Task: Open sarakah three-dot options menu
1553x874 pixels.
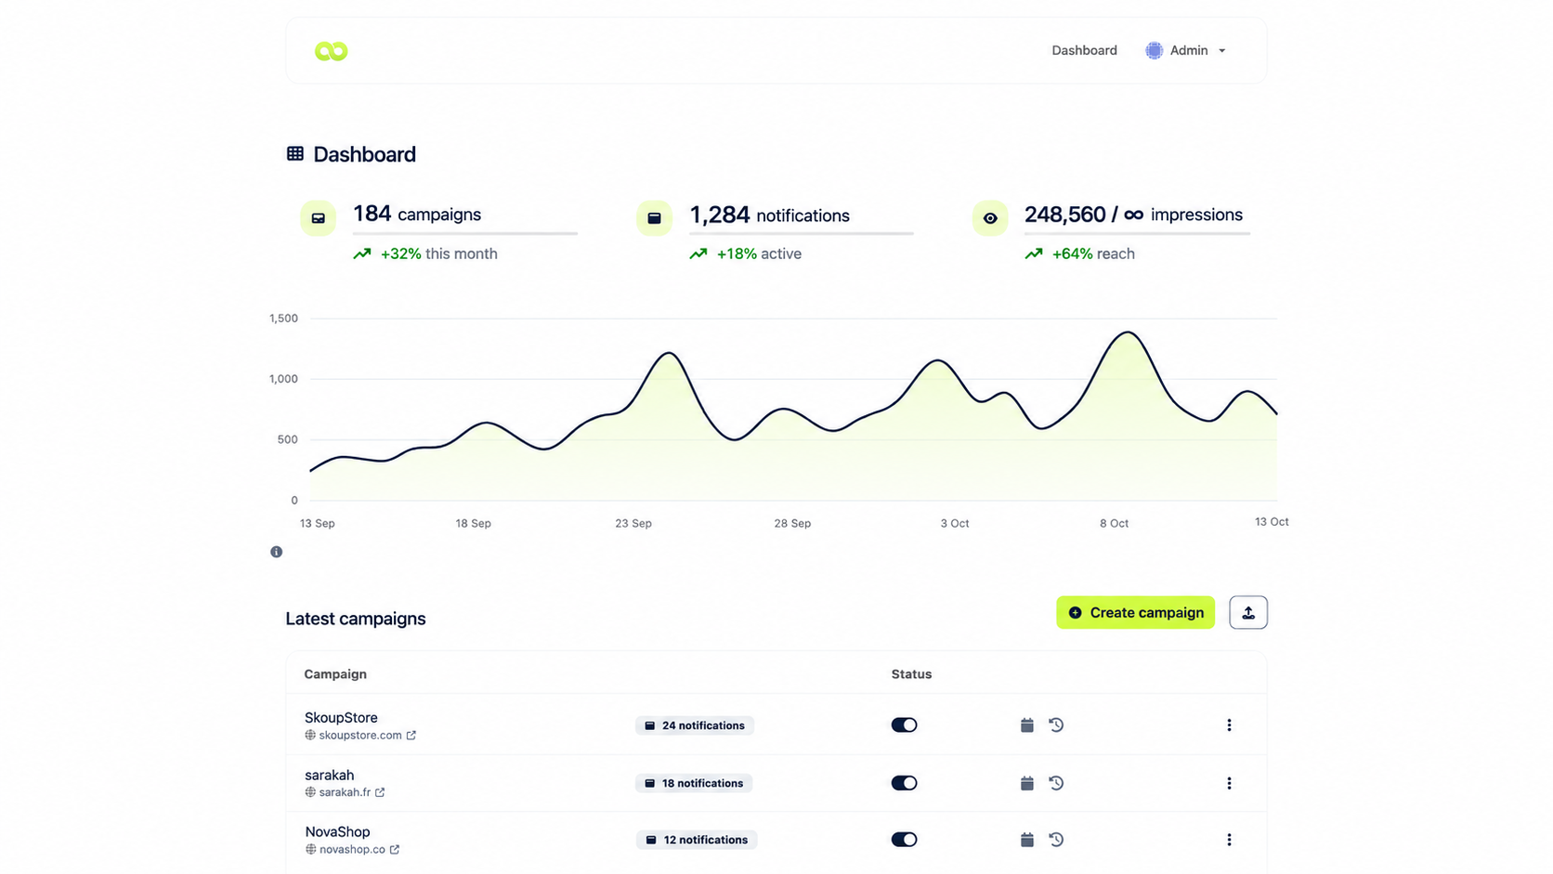Action: (1229, 783)
